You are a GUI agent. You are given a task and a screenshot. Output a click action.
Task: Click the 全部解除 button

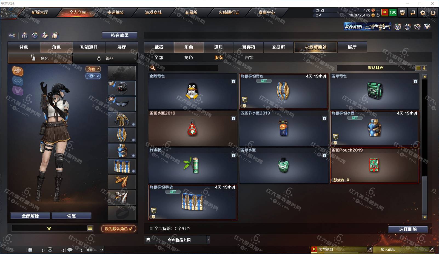30,216
